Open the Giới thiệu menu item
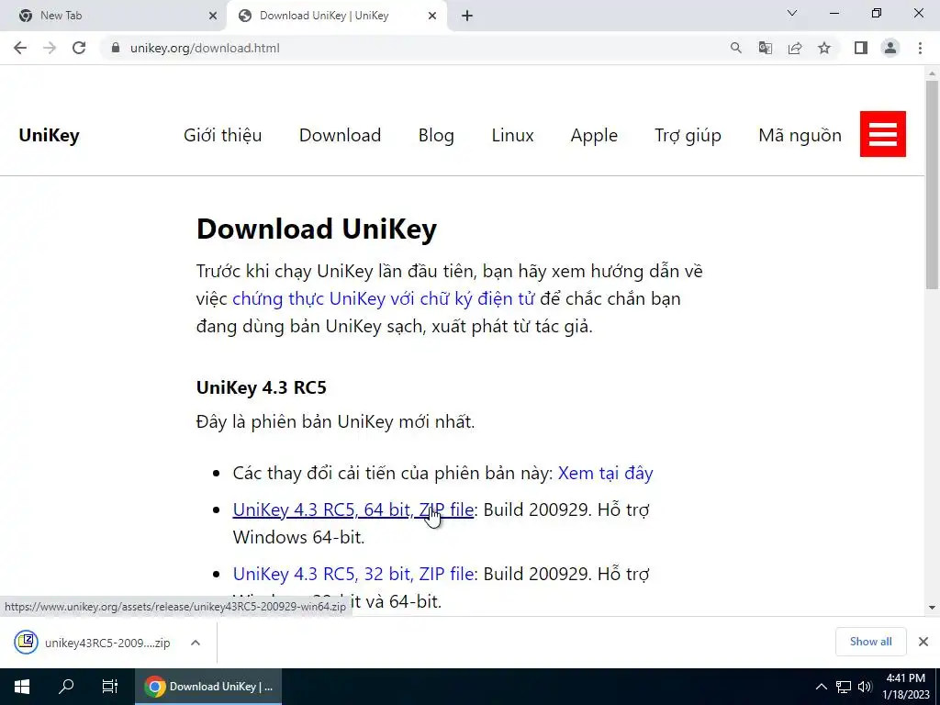This screenshot has width=940, height=705. click(222, 136)
